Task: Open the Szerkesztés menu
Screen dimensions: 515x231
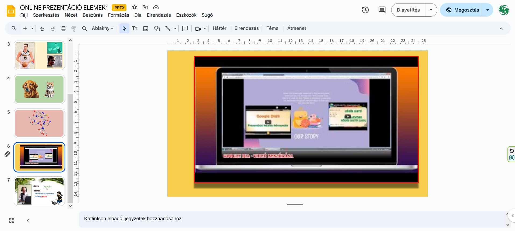Action: [46, 15]
